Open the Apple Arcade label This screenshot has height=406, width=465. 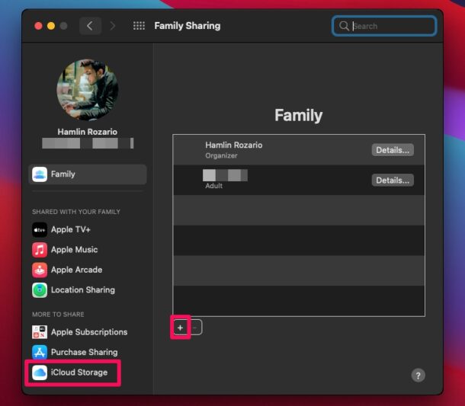coord(76,270)
